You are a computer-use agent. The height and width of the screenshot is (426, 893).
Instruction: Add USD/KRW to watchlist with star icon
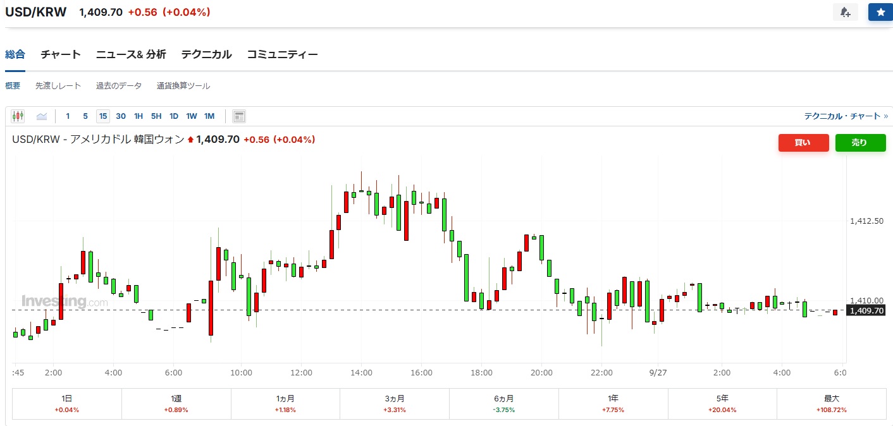click(x=880, y=12)
